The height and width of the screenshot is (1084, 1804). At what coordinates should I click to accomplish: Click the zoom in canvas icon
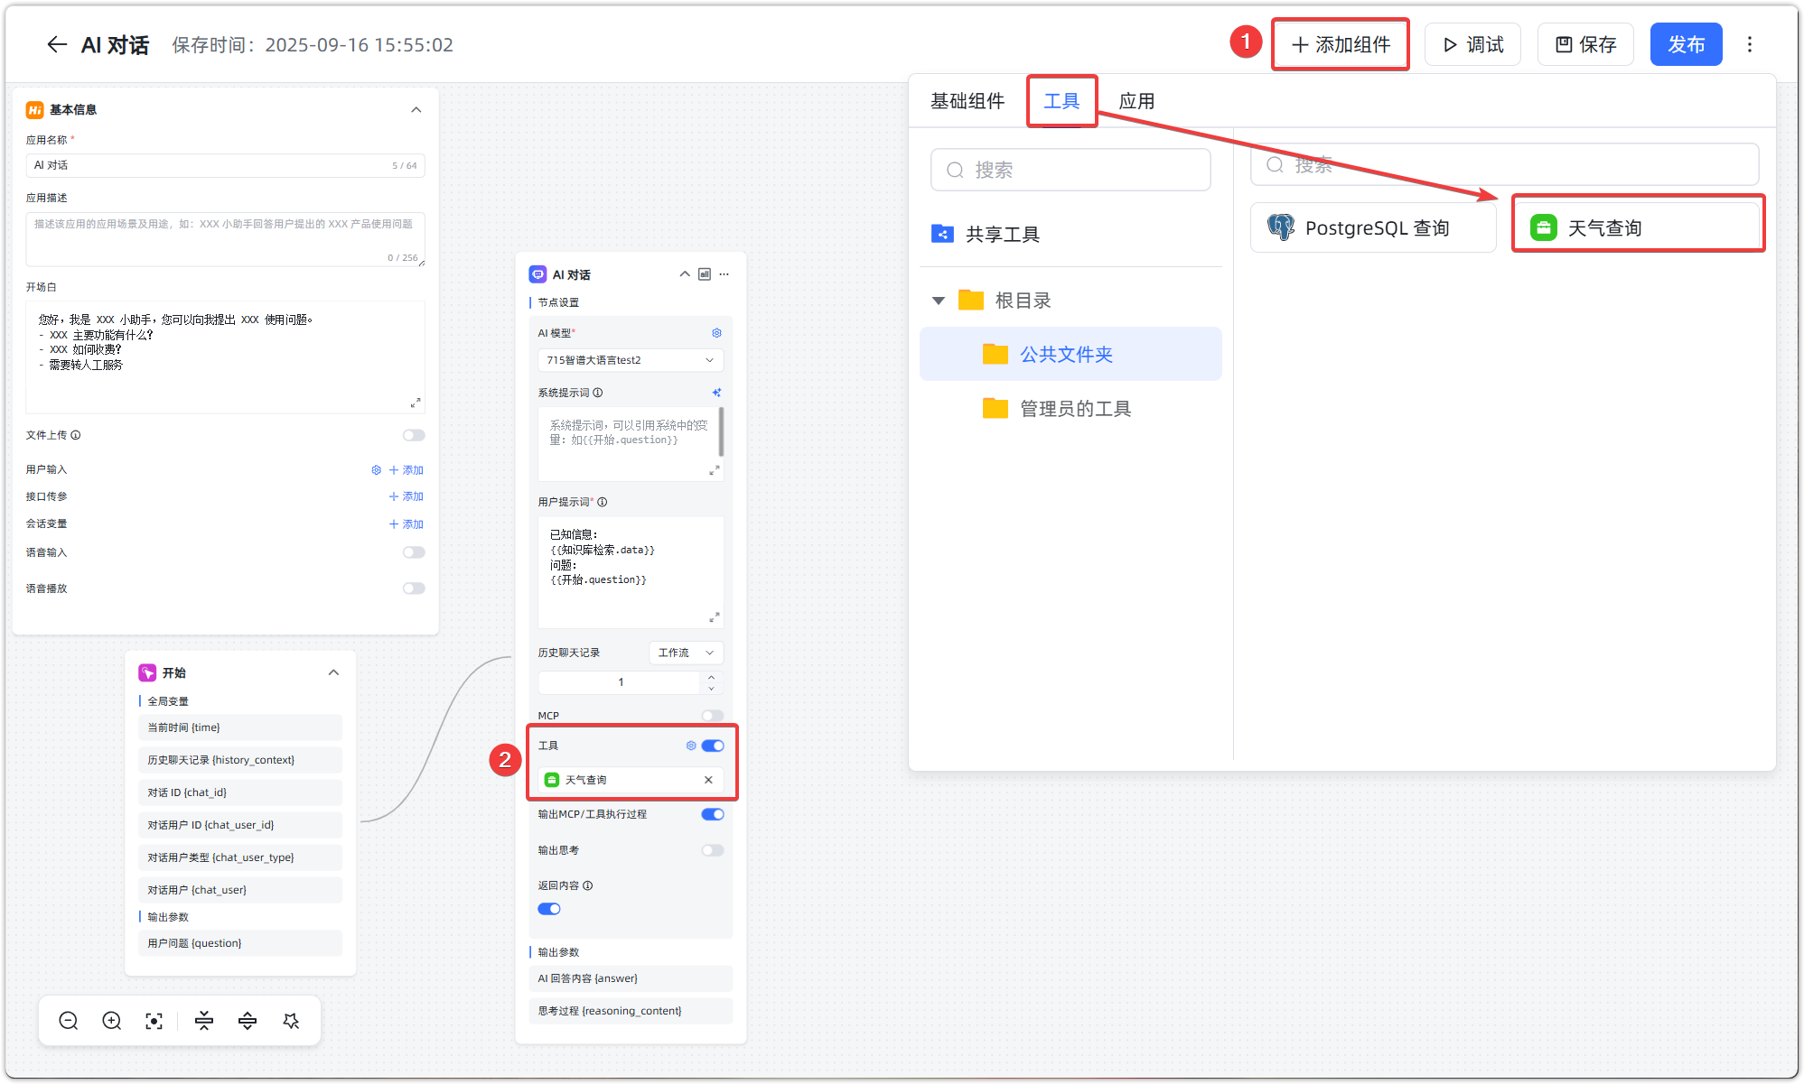112,1021
